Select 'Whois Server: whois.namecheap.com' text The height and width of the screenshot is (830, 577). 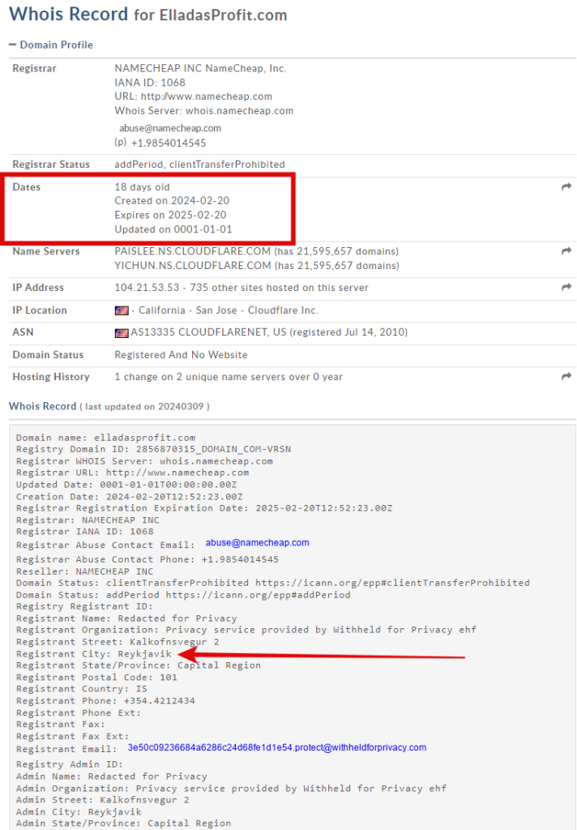pos(203,110)
